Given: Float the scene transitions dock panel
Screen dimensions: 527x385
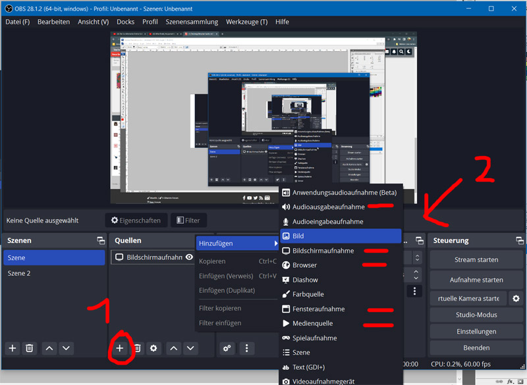Looking at the screenshot, I should [x=420, y=240].
